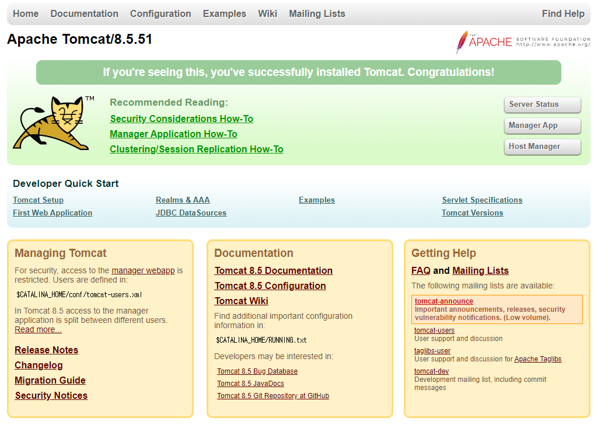The width and height of the screenshot is (608, 435).
Task: Open the Apache Software Foundation logo
Action: (523, 42)
